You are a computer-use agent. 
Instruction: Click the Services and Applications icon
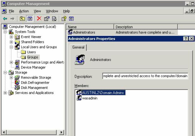pyautogui.click(x=11, y=93)
